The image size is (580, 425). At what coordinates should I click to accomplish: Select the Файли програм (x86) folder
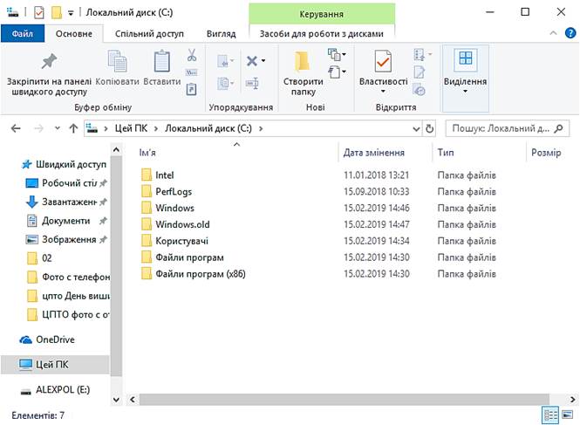[200, 274]
